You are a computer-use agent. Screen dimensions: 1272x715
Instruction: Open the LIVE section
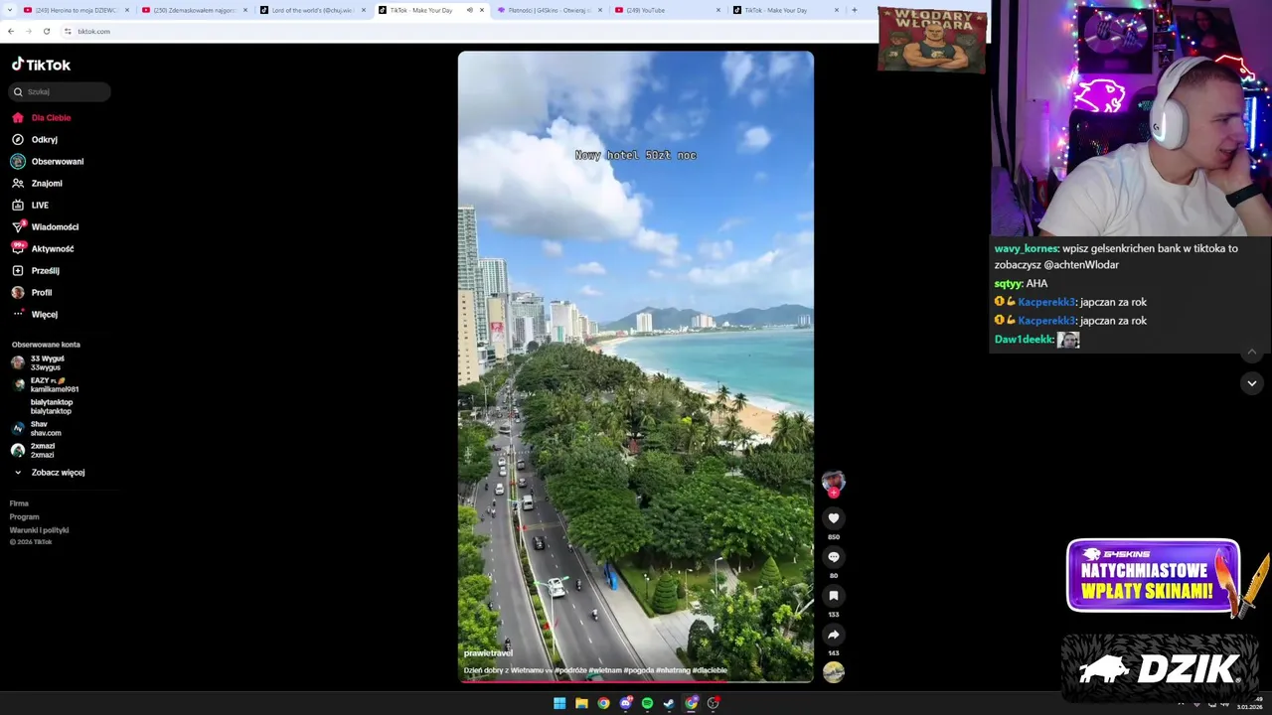pyautogui.click(x=30, y=205)
